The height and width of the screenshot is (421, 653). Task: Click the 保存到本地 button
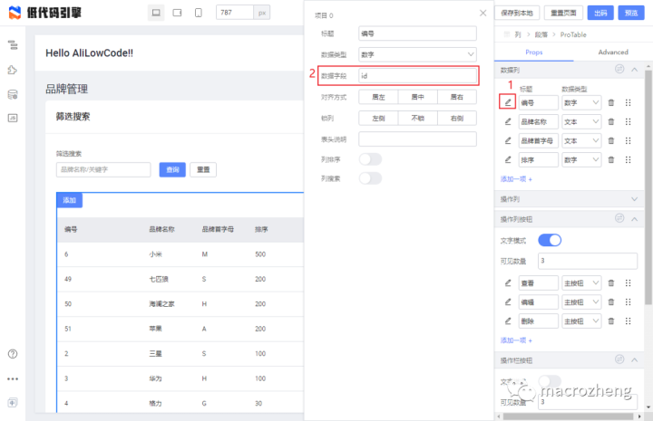tap(517, 13)
